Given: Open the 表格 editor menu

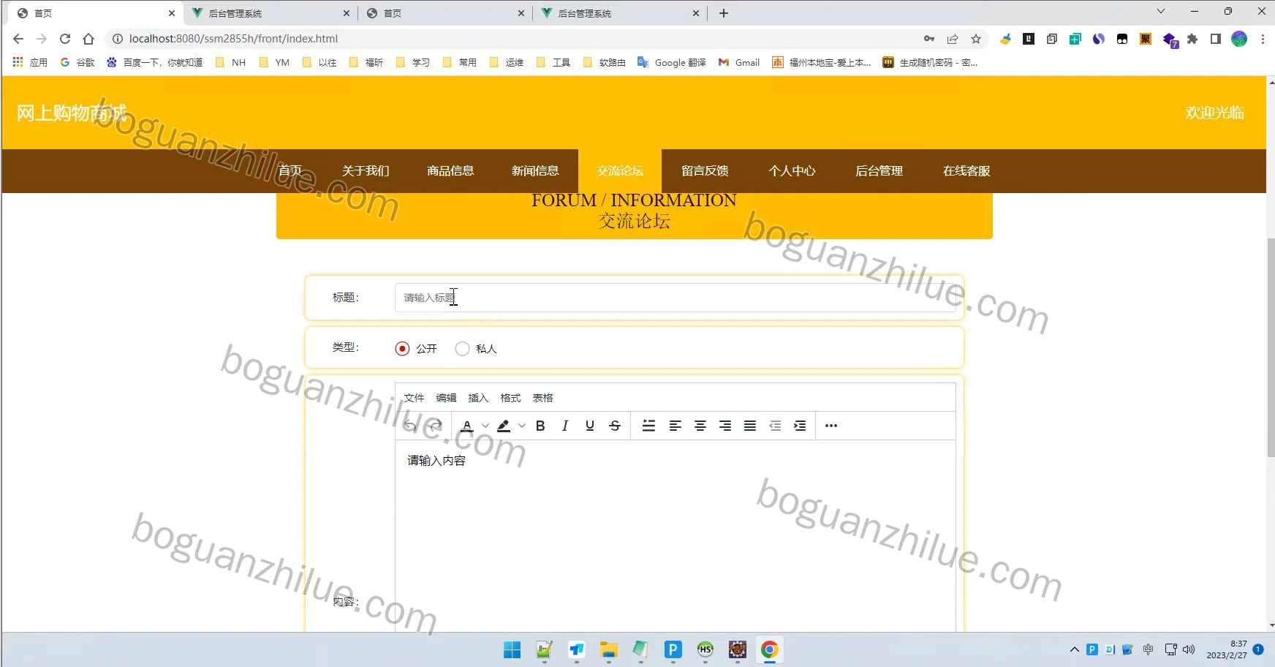Looking at the screenshot, I should pos(543,398).
